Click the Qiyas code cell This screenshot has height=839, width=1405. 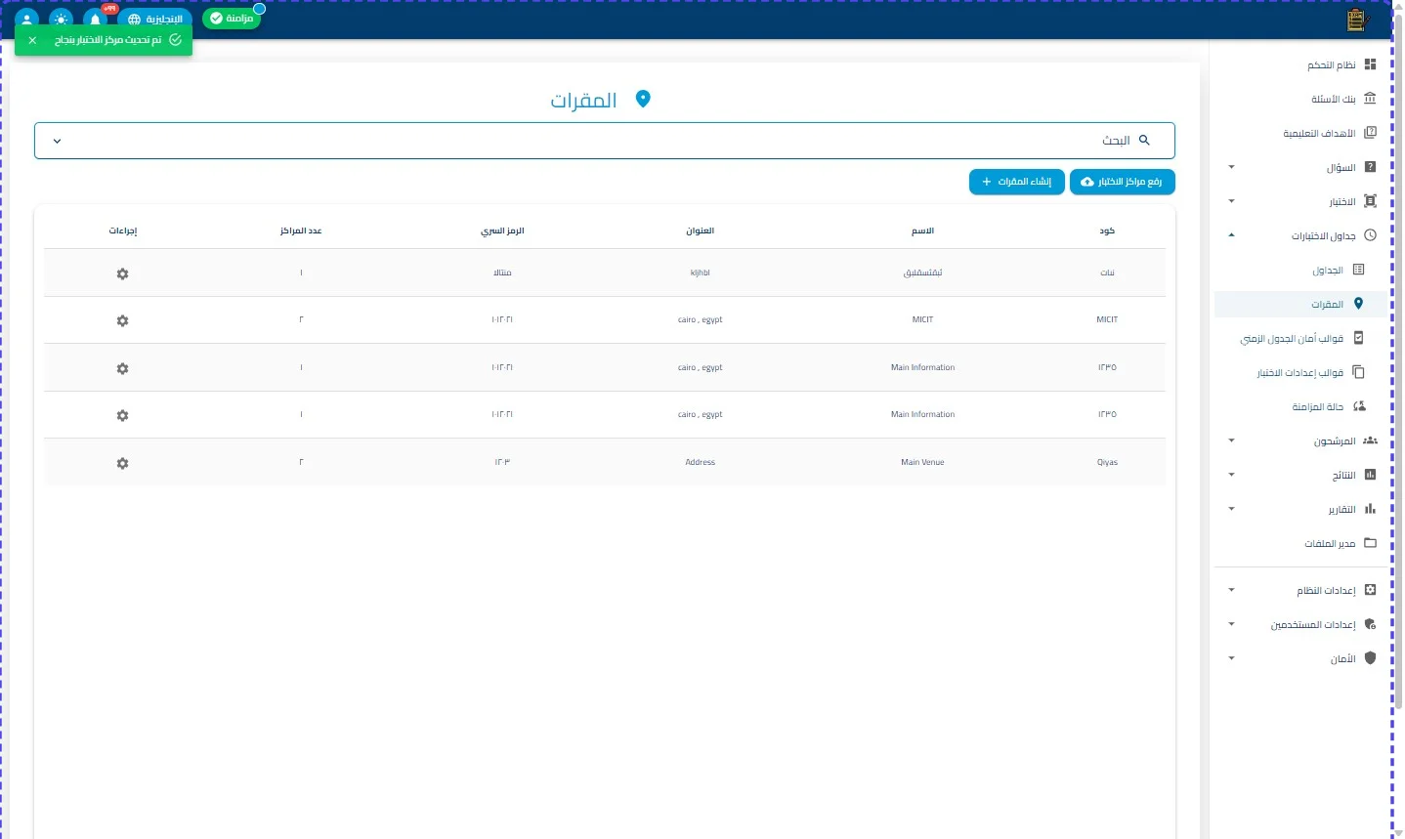click(1107, 462)
